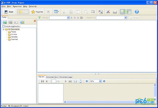Open the Tutorial menu
The image size is (158, 108).
pyautogui.click(x=33, y=6)
